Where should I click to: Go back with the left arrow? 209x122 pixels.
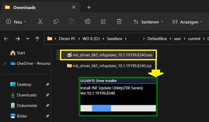point(6,39)
